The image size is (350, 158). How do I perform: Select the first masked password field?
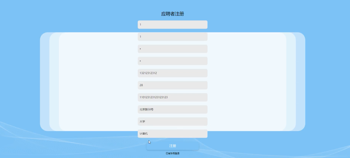click(172, 49)
